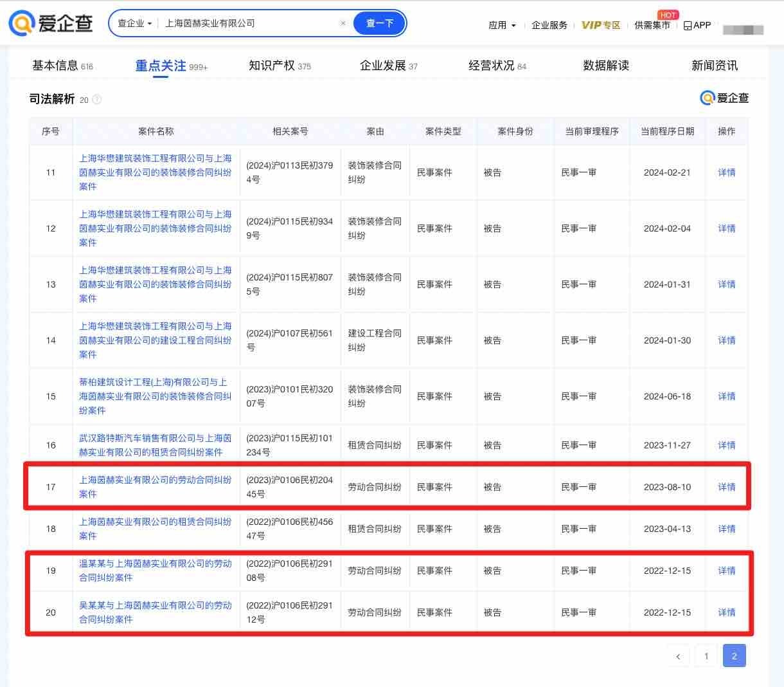This screenshot has height=687, width=784.
Task: Click 详情 for row 12
Action: coord(727,228)
